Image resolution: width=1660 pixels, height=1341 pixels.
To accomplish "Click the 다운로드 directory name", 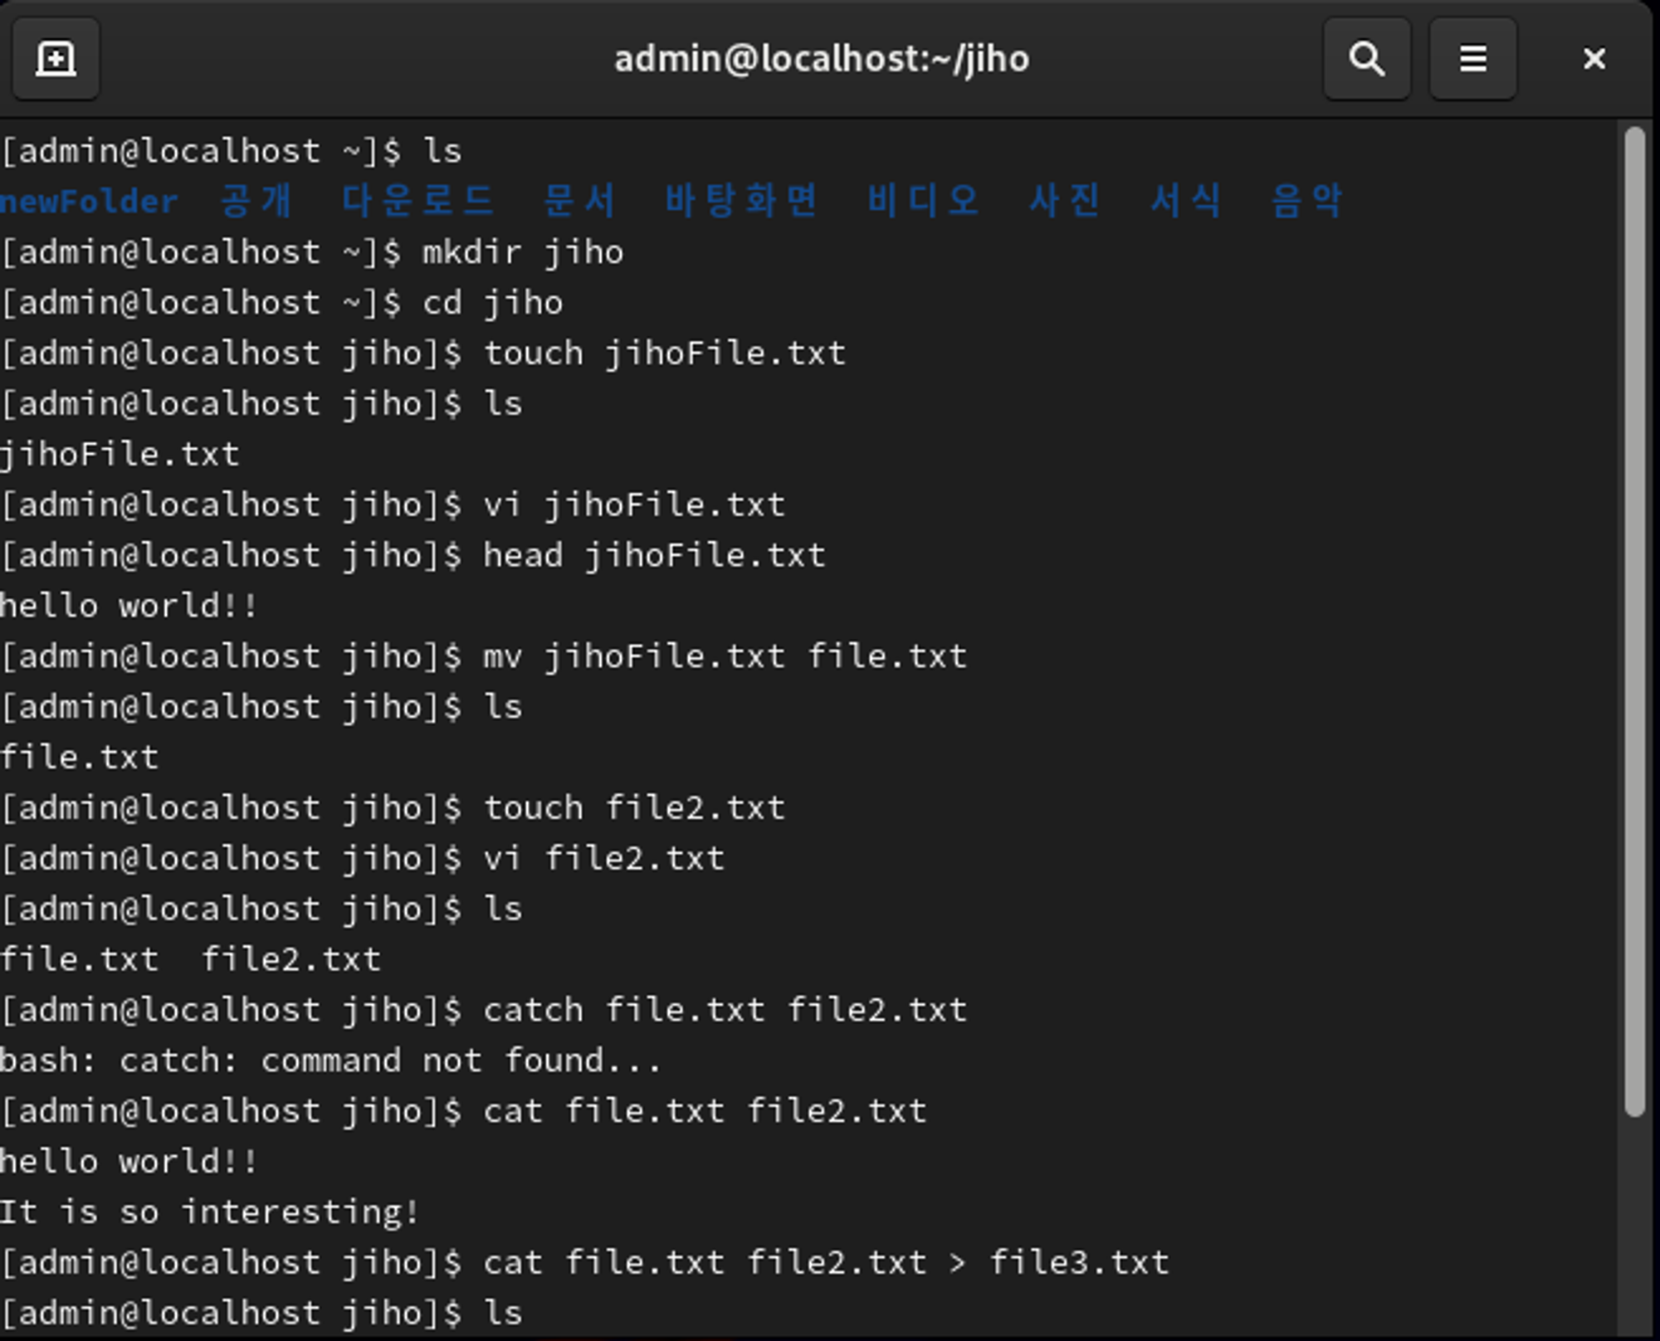I will [417, 202].
